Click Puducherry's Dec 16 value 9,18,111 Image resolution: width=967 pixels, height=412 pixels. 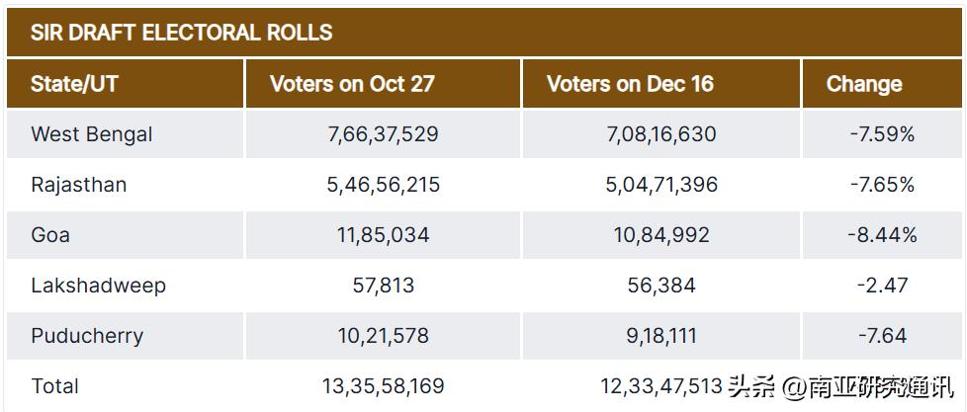[x=661, y=336]
